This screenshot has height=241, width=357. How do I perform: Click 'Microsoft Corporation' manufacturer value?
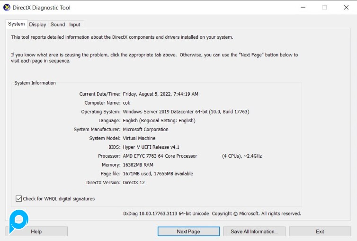click(146, 129)
